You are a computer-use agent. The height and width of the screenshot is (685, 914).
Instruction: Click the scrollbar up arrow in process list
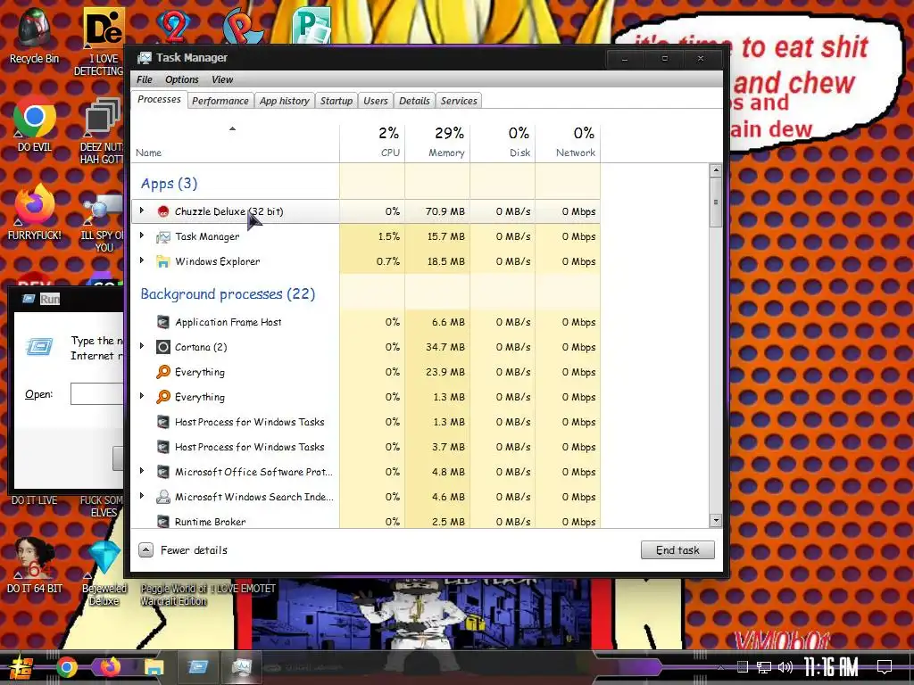click(716, 170)
